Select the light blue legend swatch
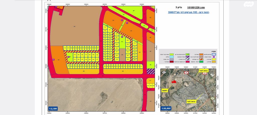The image size is (257, 115). (172, 57)
